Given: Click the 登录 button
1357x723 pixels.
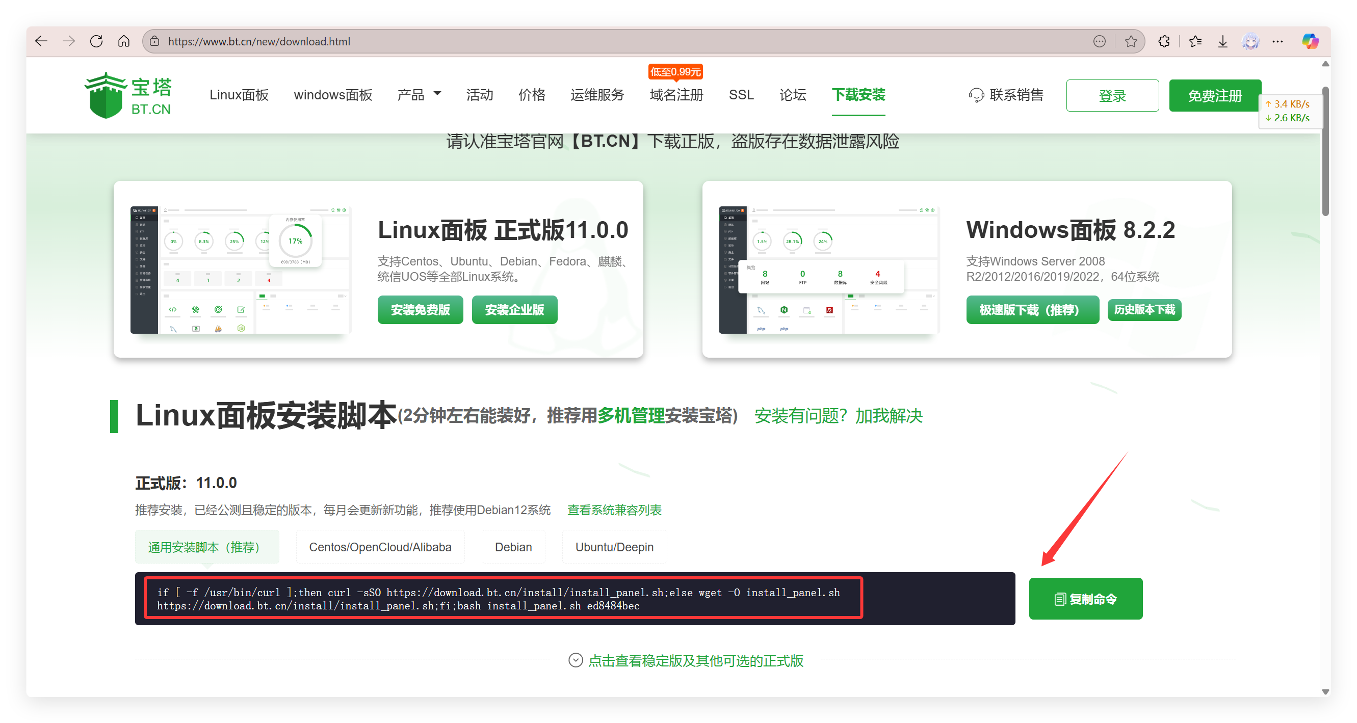Looking at the screenshot, I should coord(1112,96).
